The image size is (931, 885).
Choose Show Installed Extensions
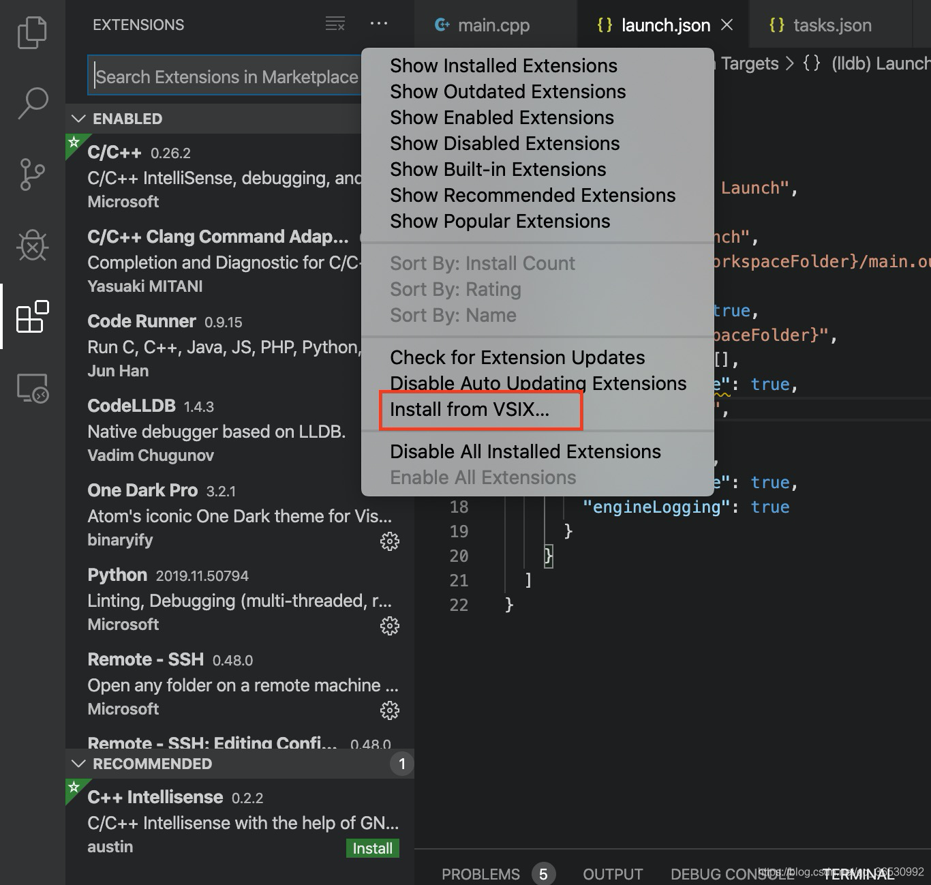click(504, 65)
